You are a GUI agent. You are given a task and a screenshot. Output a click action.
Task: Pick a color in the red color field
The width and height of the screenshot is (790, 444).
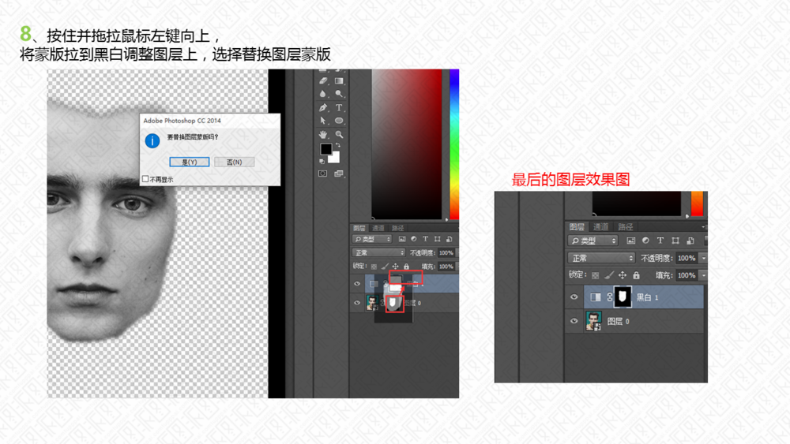coord(407,144)
